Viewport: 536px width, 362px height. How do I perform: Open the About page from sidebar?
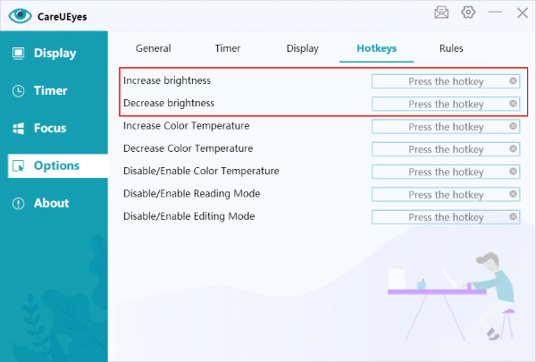coord(51,203)
